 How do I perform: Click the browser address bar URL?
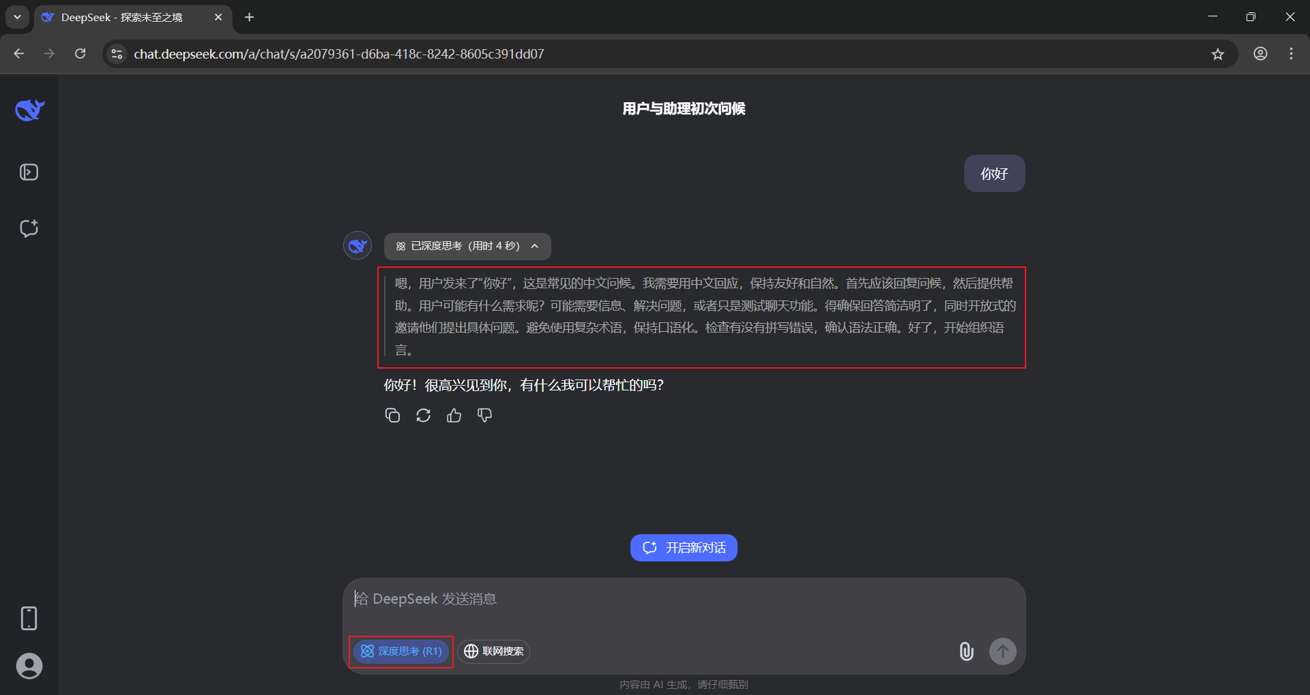pos(339,54)
